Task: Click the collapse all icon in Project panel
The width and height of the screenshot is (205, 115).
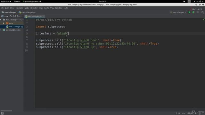Action: [x=13, y=16]
